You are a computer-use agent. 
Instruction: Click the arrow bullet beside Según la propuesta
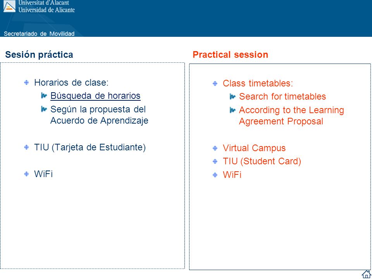[x=44, y=109]
